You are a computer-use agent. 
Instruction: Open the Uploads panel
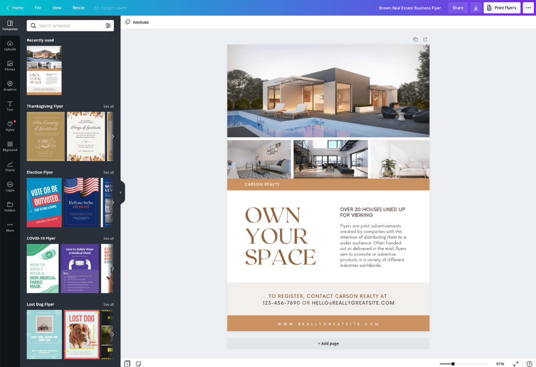(10, 45)
